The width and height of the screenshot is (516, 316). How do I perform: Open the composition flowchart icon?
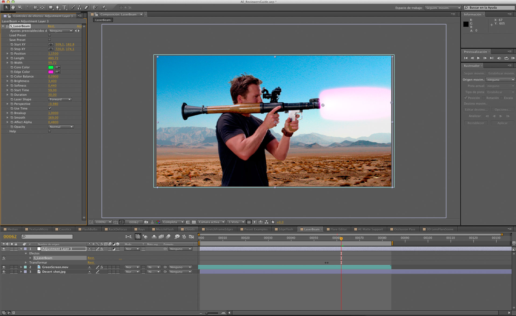(x=266, y=222)
